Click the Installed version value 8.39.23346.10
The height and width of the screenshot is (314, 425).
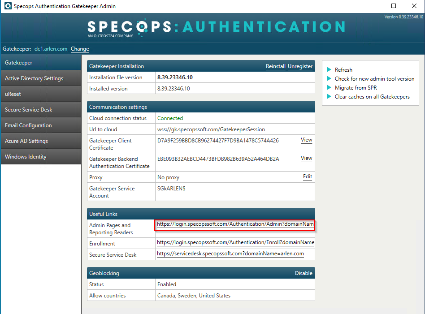pos(173,89)
